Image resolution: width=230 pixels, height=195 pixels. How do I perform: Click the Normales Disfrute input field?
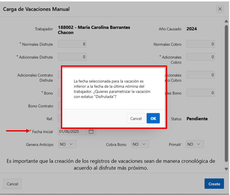72,44
